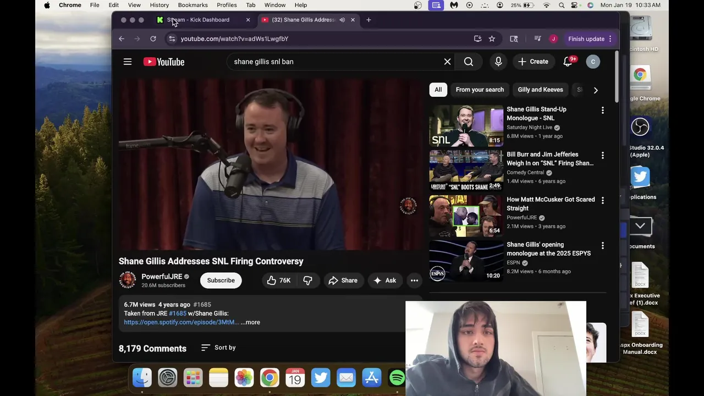Open Bill Burr and Jim Jefferies video title
This screenshot has height=396, width=704.
pos(550,159)
